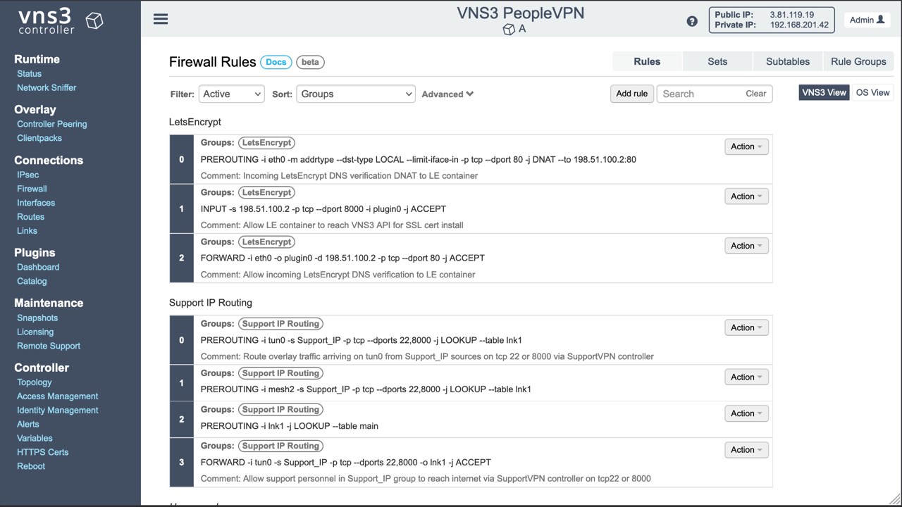902x507 pixels.
Task: Click the public IP 3.81.119.19
Action: tap(792, 15)
